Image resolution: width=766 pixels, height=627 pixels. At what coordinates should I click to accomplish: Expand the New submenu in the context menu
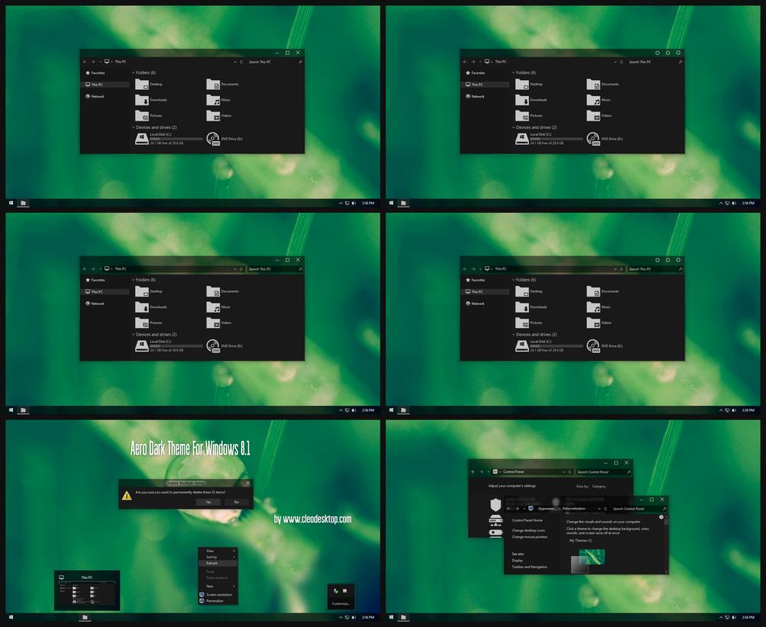click(218, 586)
